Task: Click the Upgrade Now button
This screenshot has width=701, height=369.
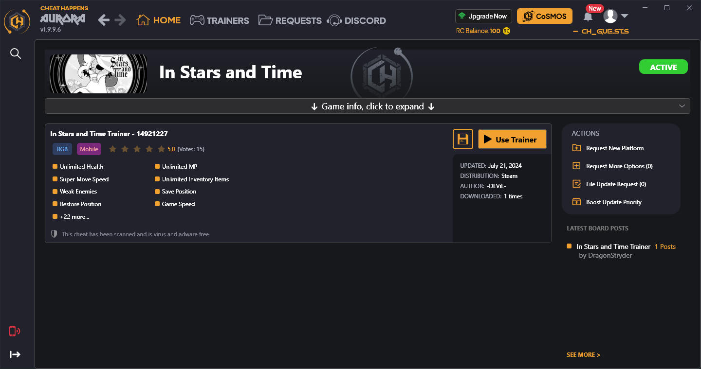Action: click(483, 16)
